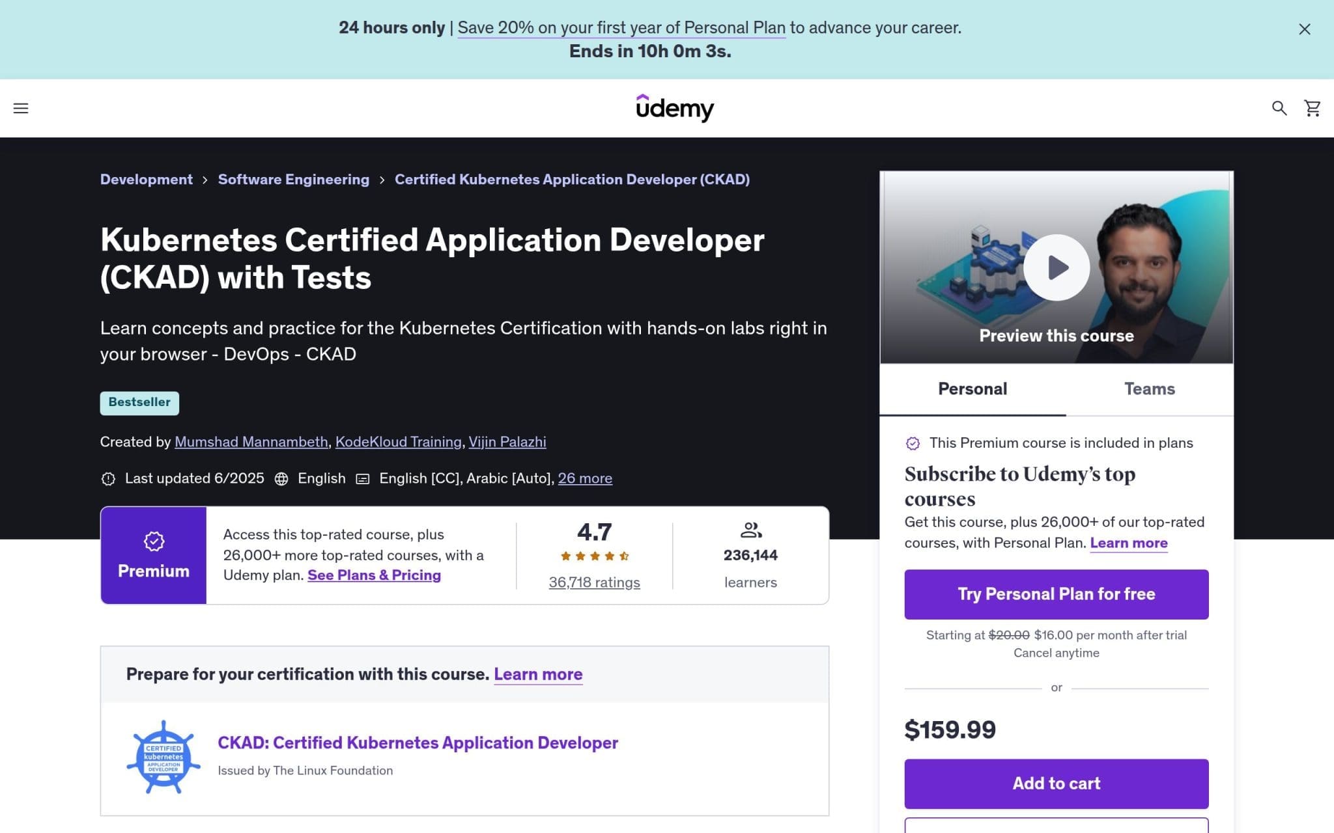Expand "26 more" subtitle languages

click(x=584, y=478)
